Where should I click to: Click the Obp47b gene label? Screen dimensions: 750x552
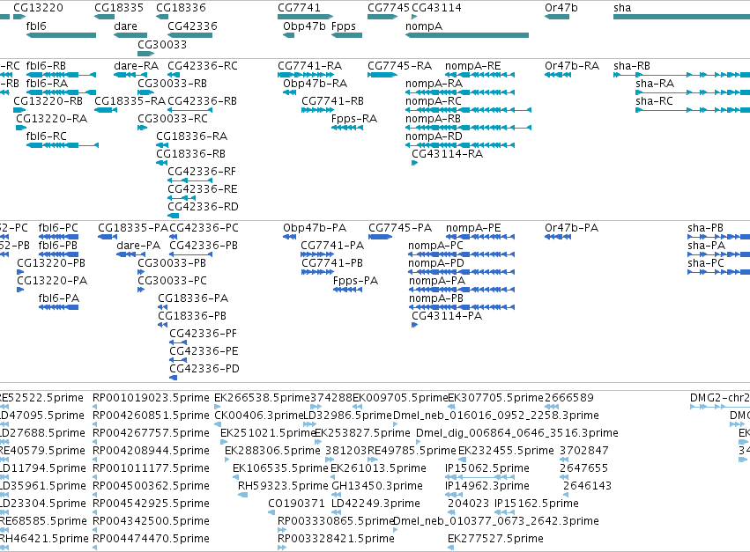tap(304, 26)
